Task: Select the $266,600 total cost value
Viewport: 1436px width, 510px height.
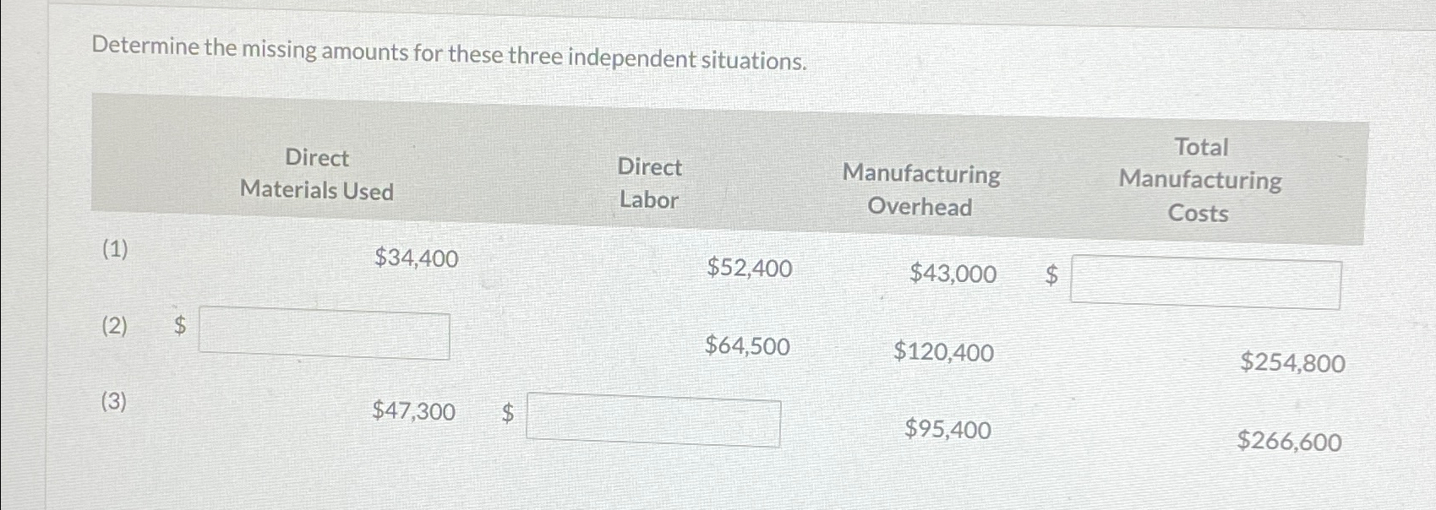Action: [x=1289, y=442]
